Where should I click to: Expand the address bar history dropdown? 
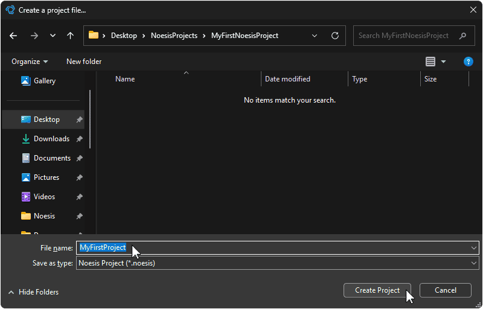click(x=315, y=36)
